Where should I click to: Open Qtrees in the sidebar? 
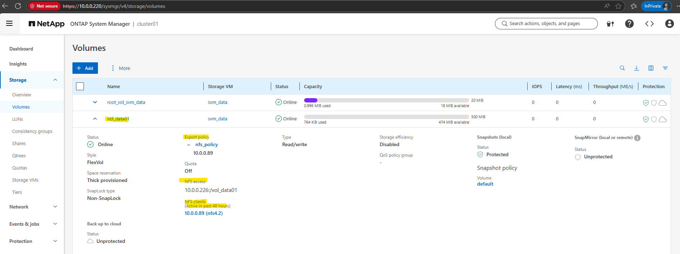[19, 155]
